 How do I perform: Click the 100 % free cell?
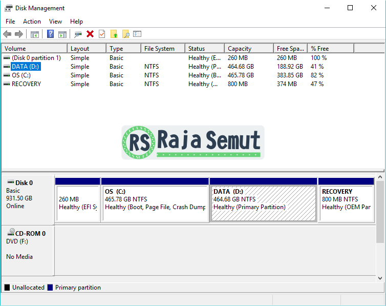pos(318,58)
